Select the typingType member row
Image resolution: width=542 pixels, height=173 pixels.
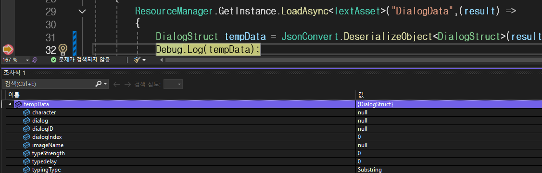271,170
